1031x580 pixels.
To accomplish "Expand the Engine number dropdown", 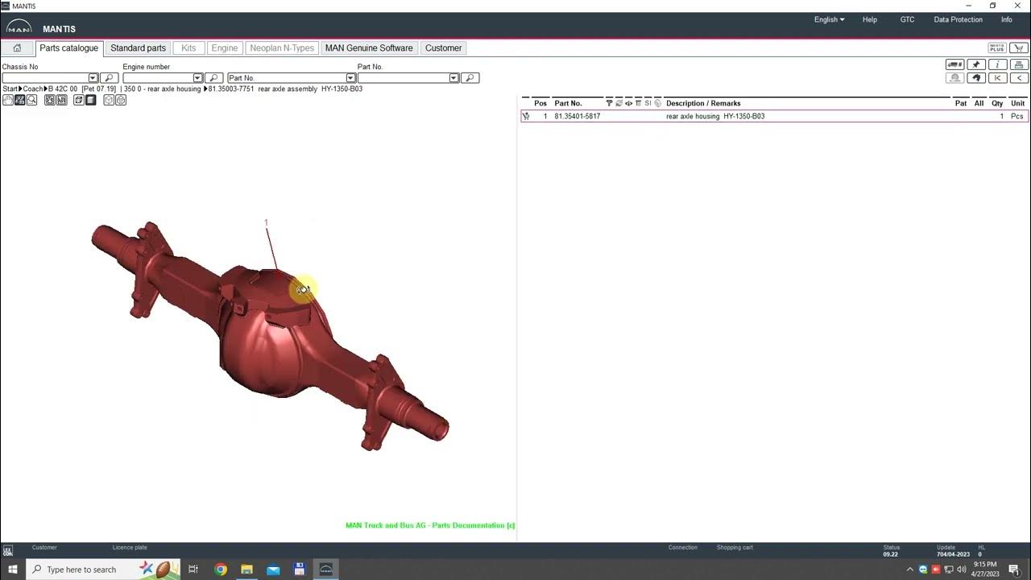I will [x=197, y=78].
